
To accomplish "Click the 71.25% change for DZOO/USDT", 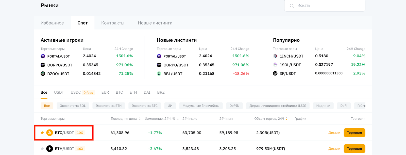I will click(126, 73).
